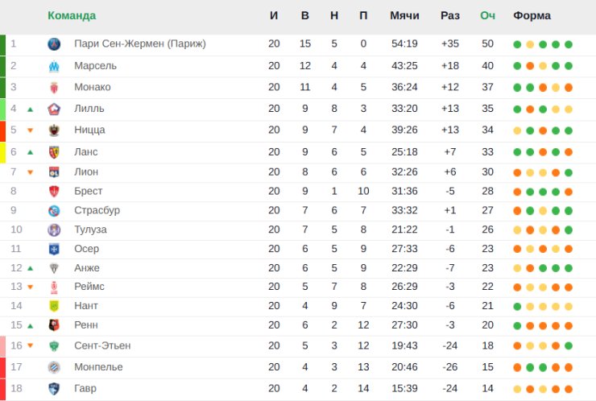Click orange down arrow beside Реймс
The height and width of the screenshot is (401, 596).
pyautogui.click(x=31, y=287)
